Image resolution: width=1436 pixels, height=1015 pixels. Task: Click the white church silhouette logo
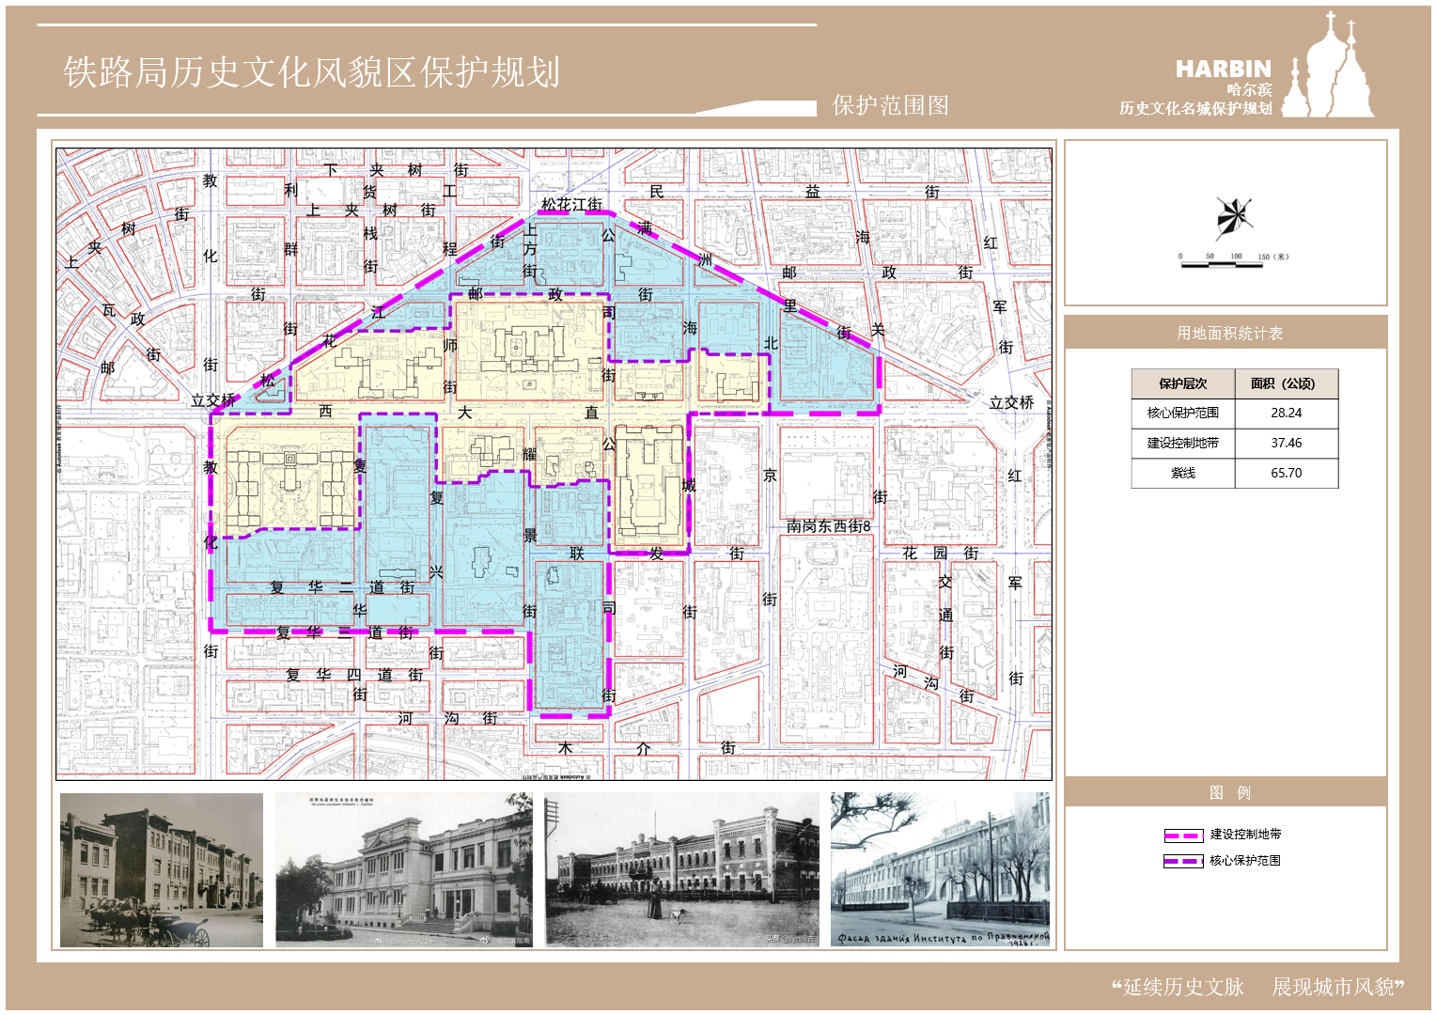coord(1327,64)
